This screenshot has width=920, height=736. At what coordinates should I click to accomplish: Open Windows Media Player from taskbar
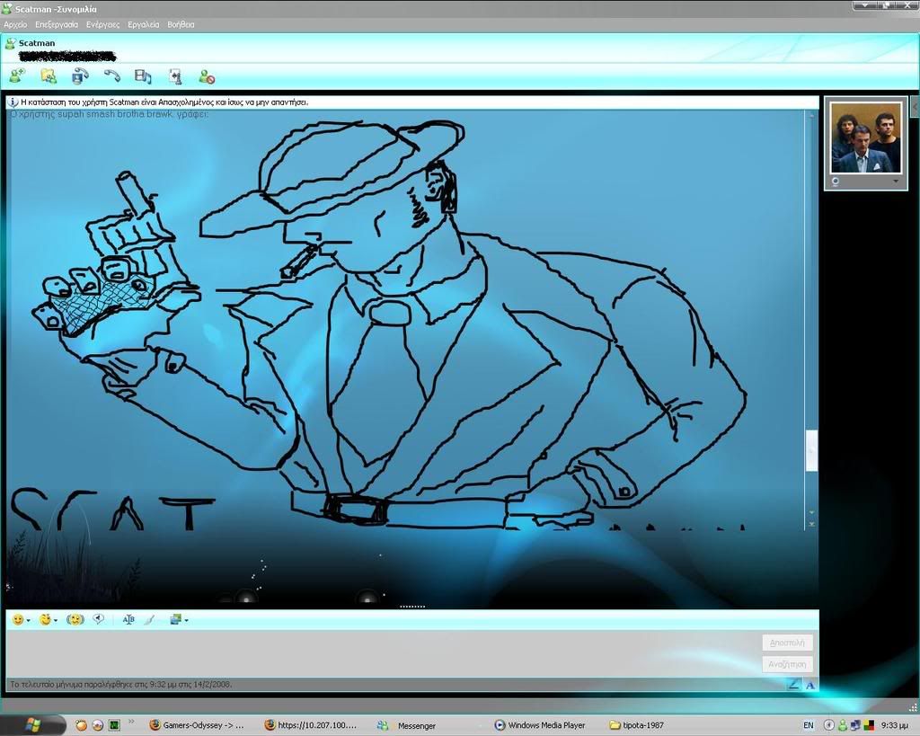(540, 725)
